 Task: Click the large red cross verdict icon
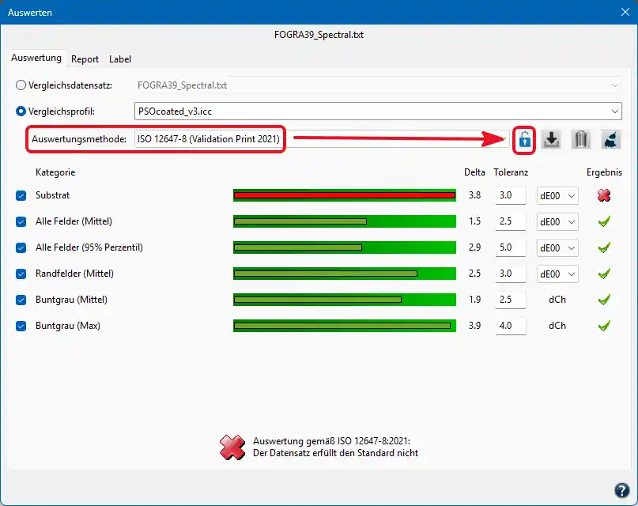pos(232,447)
